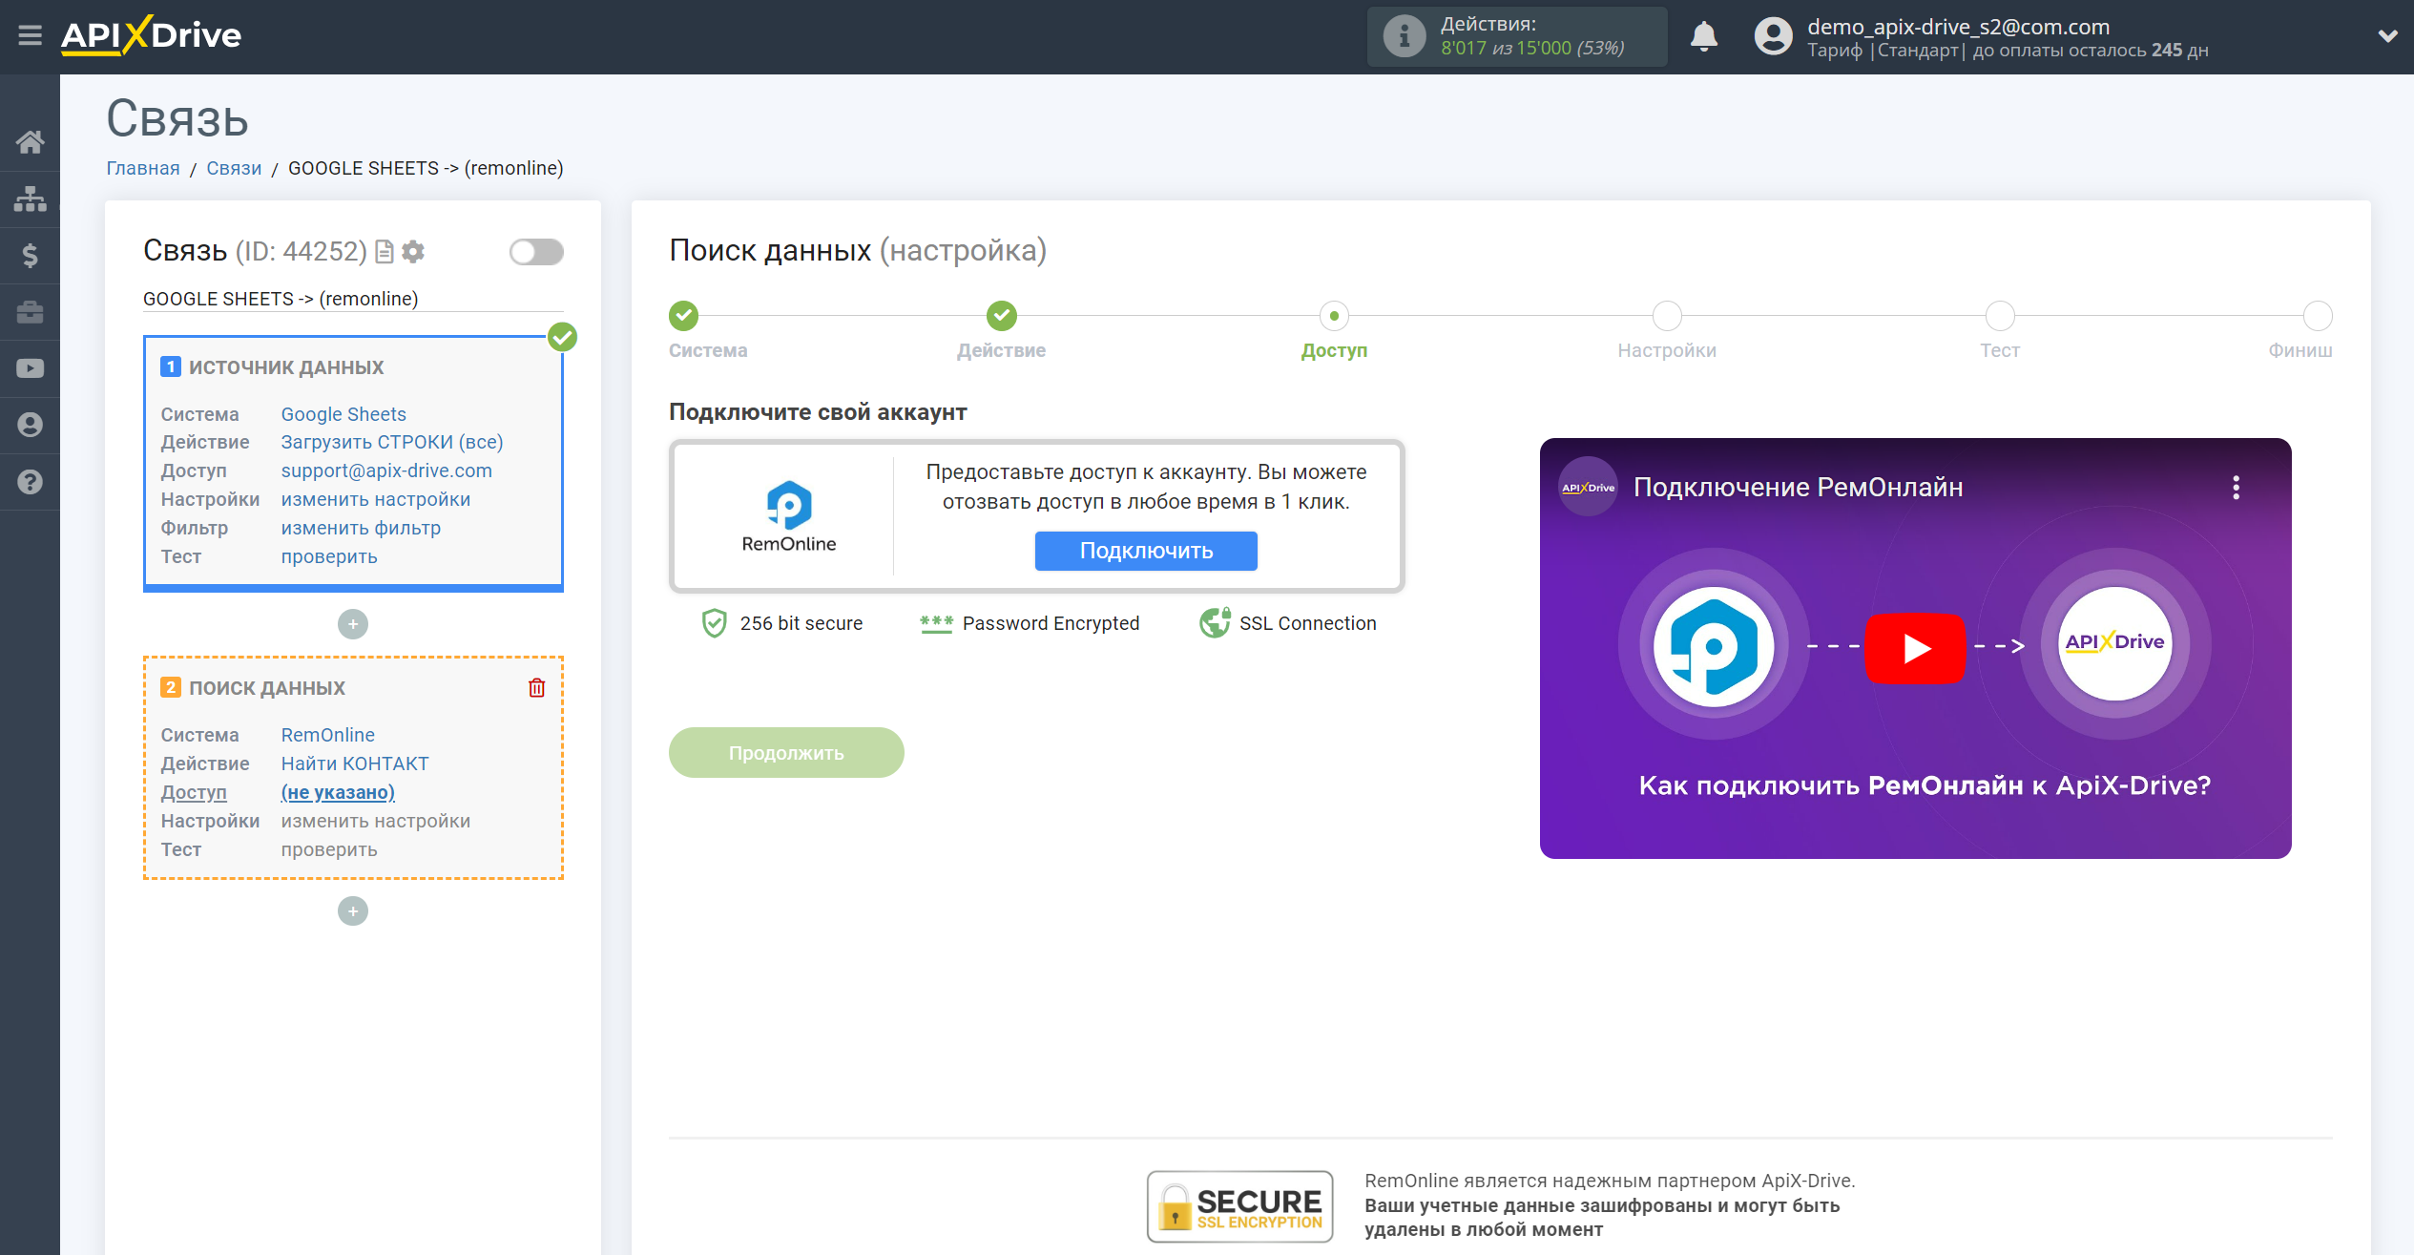The height and width of the screenshot is (1255, 2414).
Task: Open the billing dollar sidebar icon
Action: (30, 255)
